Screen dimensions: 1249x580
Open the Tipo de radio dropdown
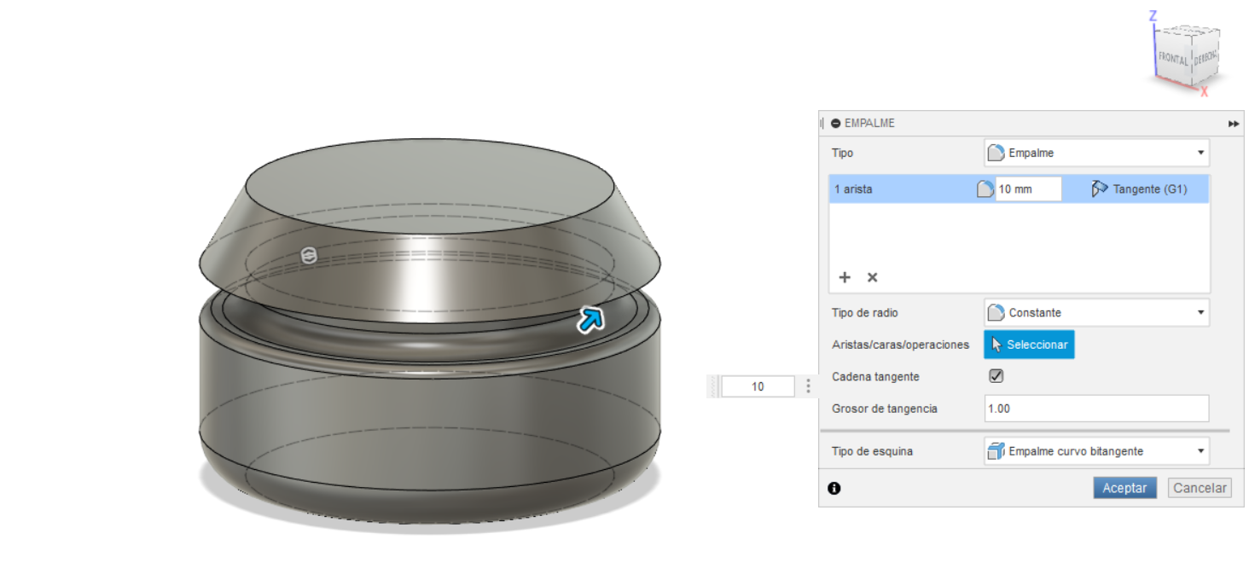pyautogui.click(x=1097, y=312)
